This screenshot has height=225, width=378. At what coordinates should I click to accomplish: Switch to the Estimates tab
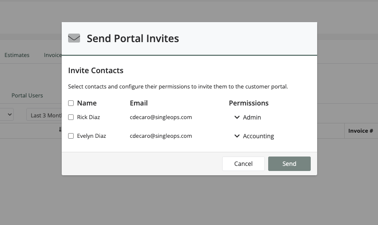coord(17,55)
